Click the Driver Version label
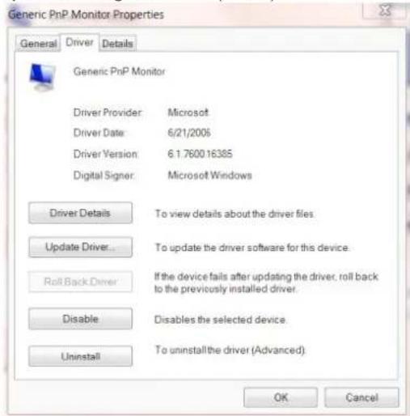 click(106, 154)
